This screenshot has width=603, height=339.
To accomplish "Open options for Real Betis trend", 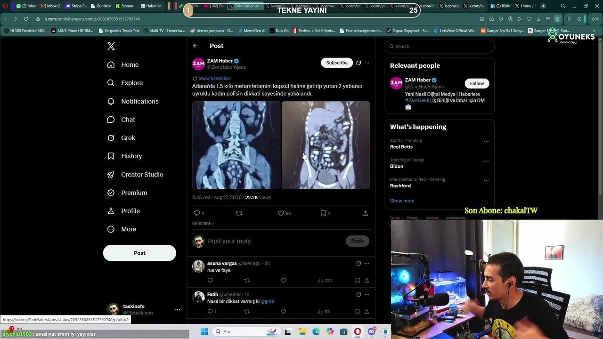I will click(x=486, y=142).
